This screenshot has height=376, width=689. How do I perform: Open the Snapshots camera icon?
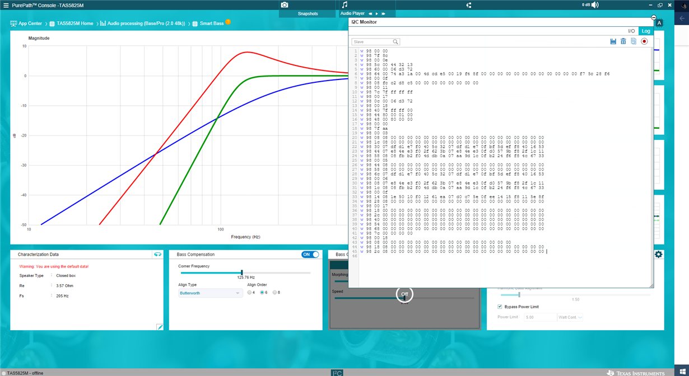coord(285,4)
